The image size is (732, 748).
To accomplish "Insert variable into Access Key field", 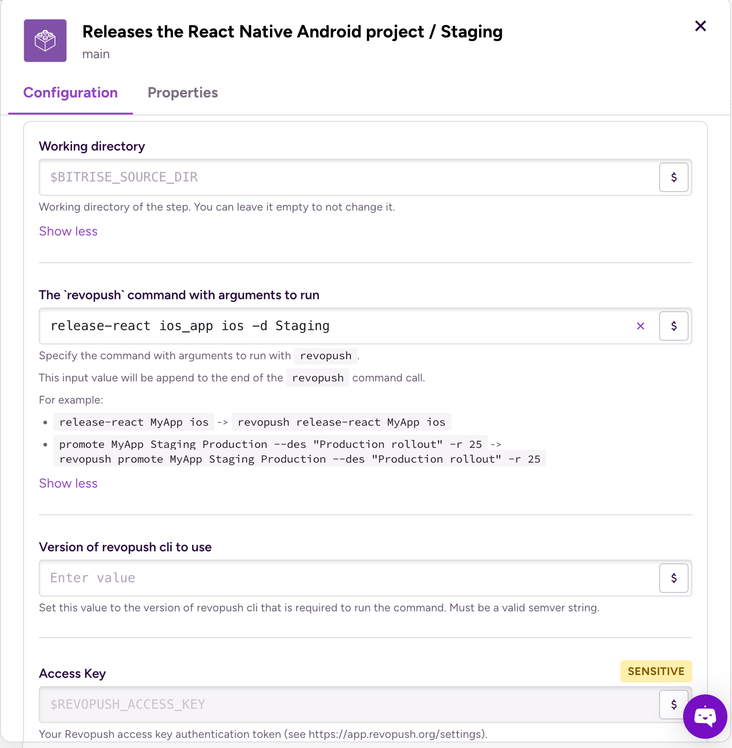I will [673, 705].
